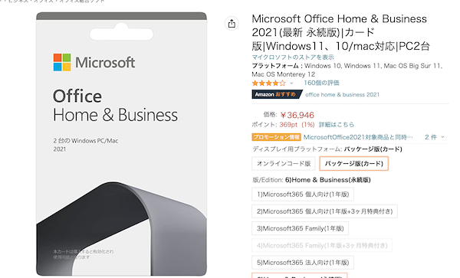Open office home & business 2021 category link
The height and width of the screenshot is (278, 460).
coord(342,95)
